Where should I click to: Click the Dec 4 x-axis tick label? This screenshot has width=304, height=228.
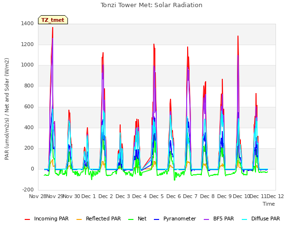tap(139, 196)
